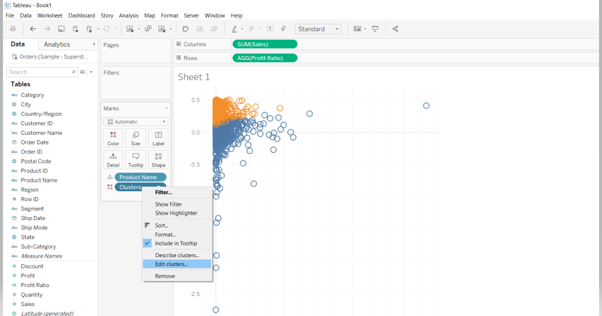Open the data pane options dropdown arrow
602x316 pixels.
pyautogui.click(x=91, y=72)
